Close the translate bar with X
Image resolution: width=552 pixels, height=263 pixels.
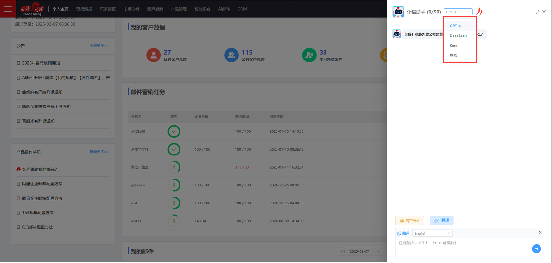pyautogui.click(x=540, y=233)
